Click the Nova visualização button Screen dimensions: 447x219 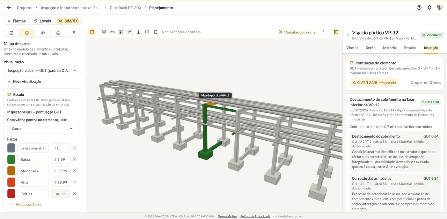[24, 81]
